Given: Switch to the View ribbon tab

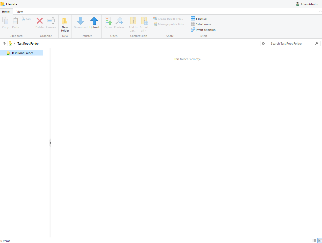Looking at the screenshot, I should 19,12.
